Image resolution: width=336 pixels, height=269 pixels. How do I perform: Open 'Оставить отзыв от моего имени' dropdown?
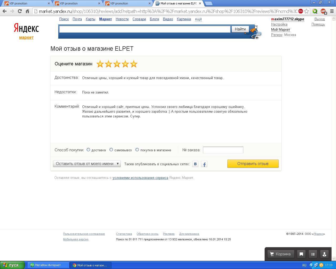pos(87,164)
